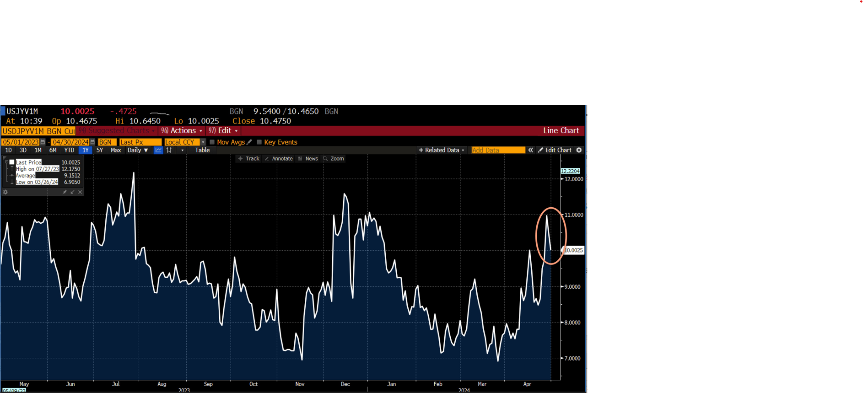This screenshot has height=393, width=863.
Task: Open the end date calendar picker
Action: pyautogui.click(x=92, y=142)
